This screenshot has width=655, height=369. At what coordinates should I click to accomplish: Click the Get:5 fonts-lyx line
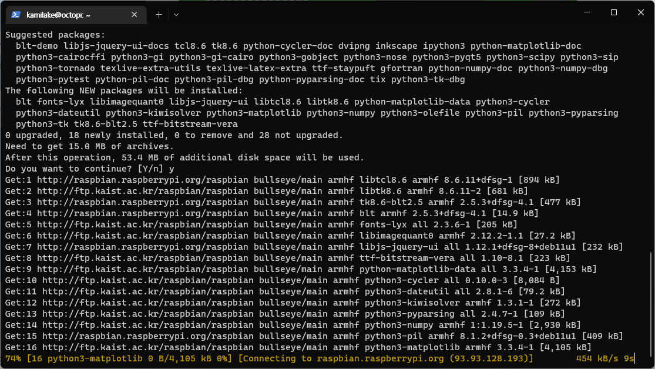[x=261, y=224]
